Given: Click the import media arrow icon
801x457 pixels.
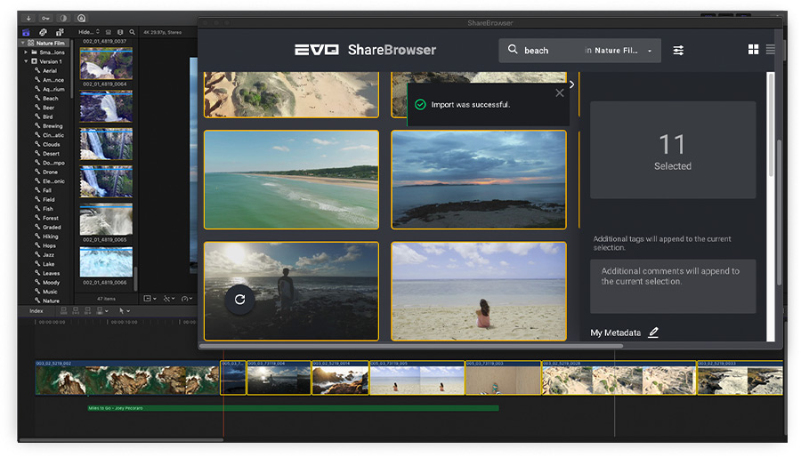Looking at the screenshot, I should tap(28, 18).
